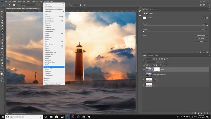Toggle the mask visibility eye in Properties

(x=204, y=52)
